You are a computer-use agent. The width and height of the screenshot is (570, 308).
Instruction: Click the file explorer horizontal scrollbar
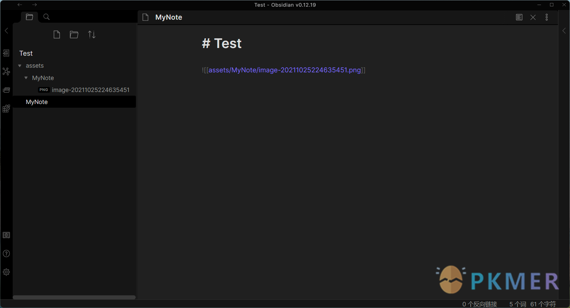(x=74, y=297)
